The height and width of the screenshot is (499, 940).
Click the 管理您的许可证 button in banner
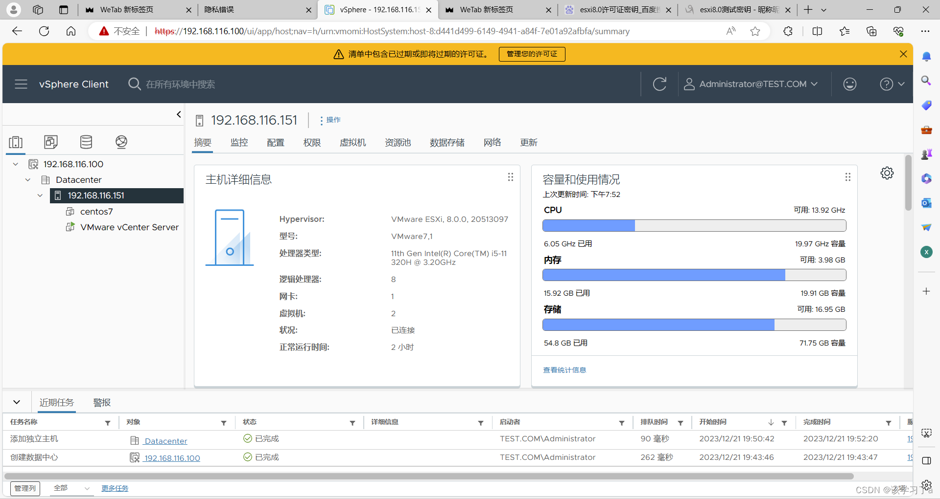(532, 54)
